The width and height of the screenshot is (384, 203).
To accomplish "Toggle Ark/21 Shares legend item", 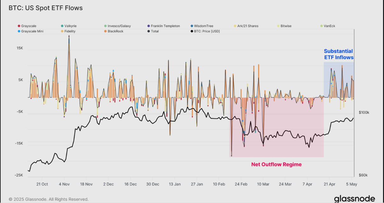I will (248, 26).
